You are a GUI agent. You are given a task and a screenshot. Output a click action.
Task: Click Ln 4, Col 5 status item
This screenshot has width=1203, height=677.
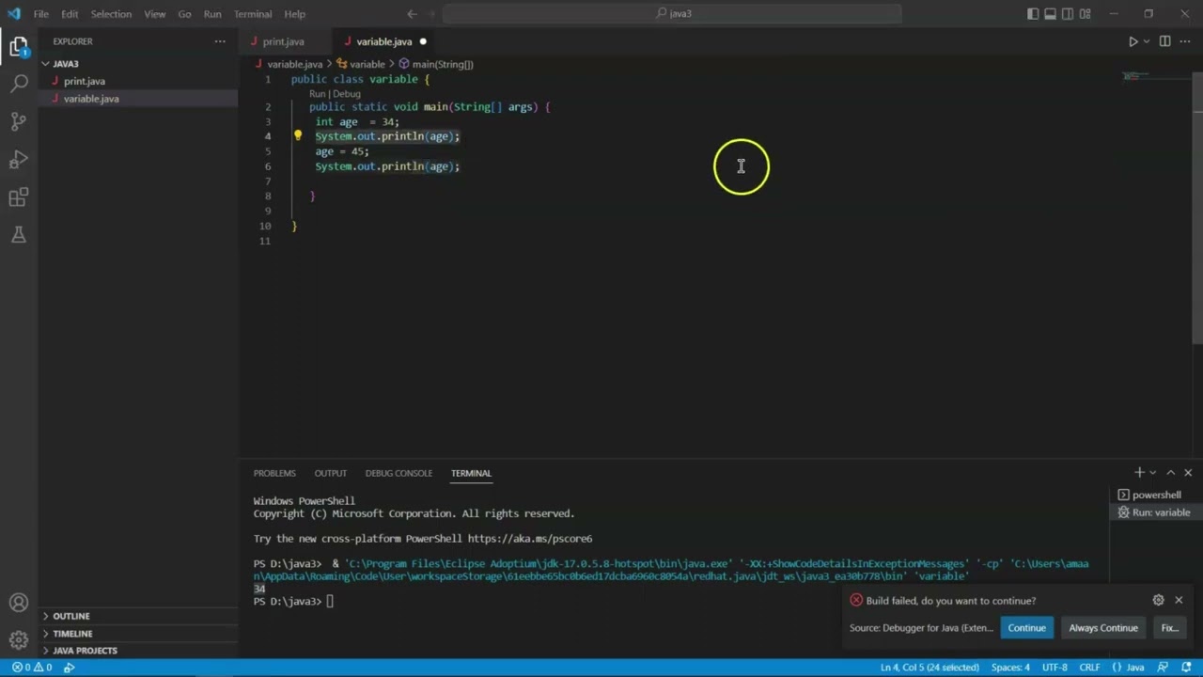point(930,668)
